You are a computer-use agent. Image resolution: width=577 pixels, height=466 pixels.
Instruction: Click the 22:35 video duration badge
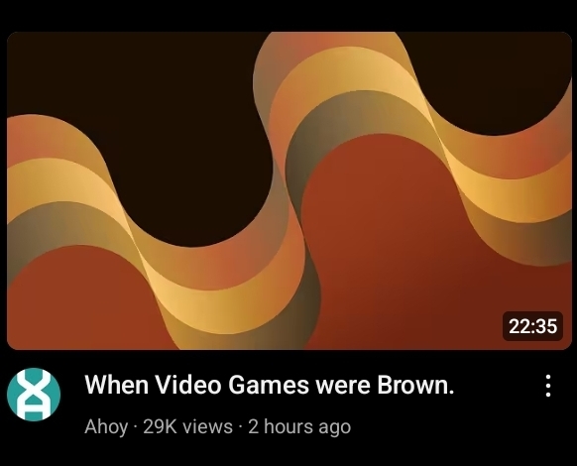pos(532,326)
